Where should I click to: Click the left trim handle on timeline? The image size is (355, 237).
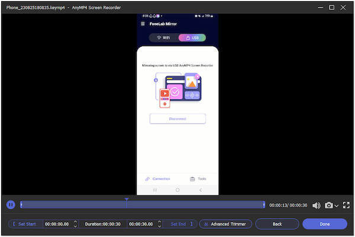[21, 205]
